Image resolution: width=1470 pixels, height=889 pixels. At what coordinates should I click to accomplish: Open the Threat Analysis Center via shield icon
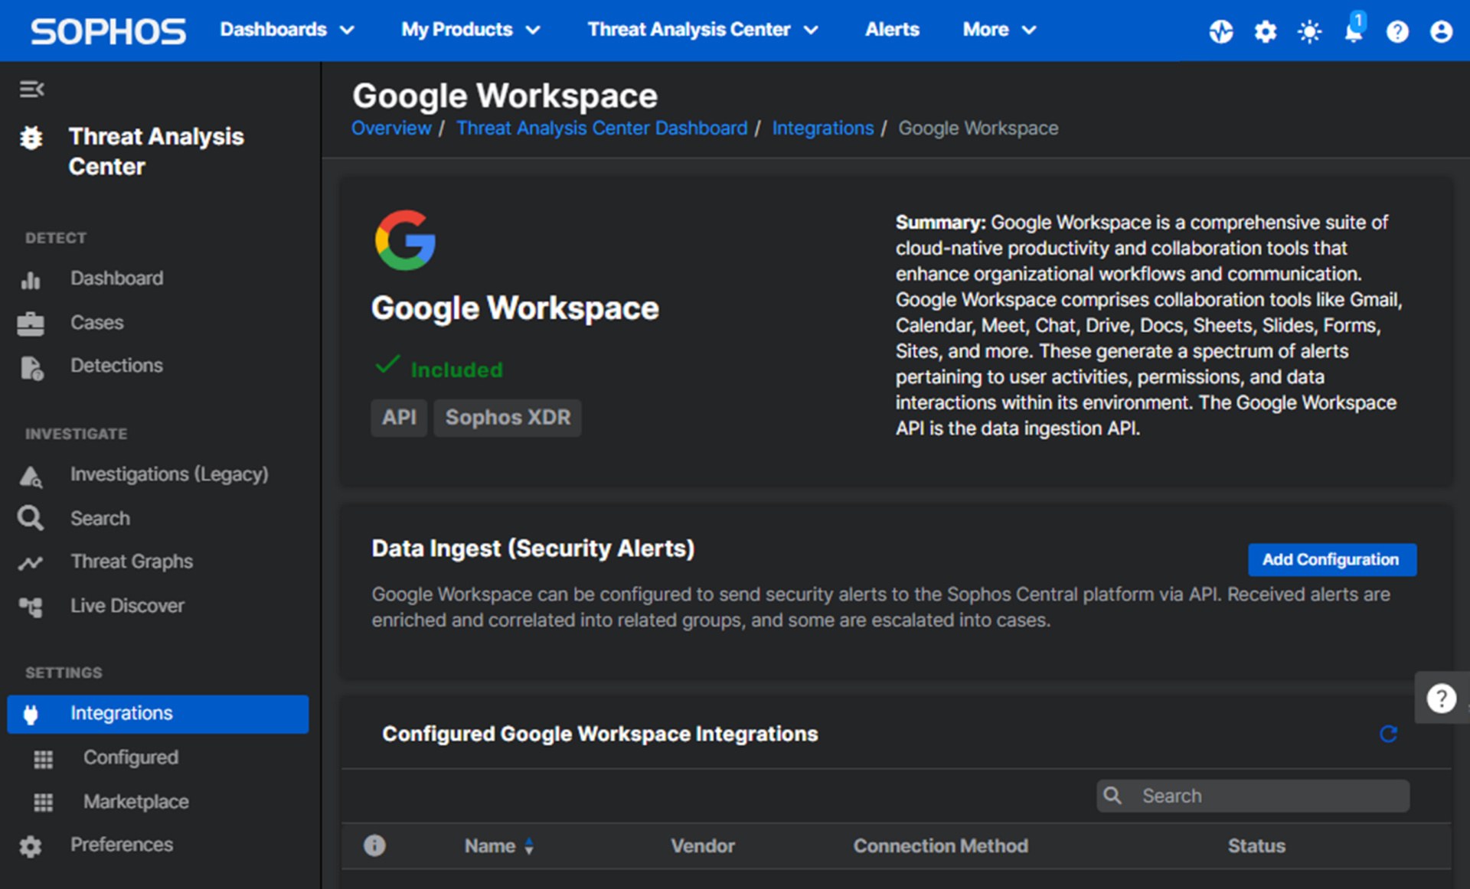coord(31,138)
